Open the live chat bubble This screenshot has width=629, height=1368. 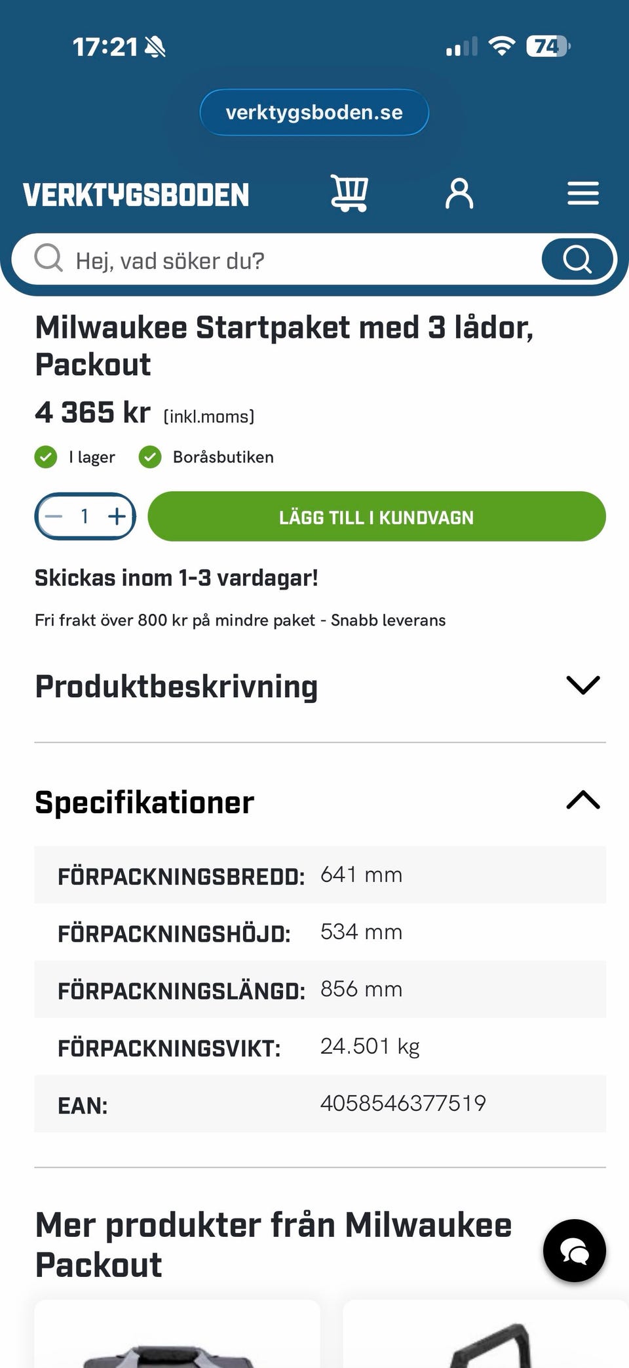tap(574, 1250)
